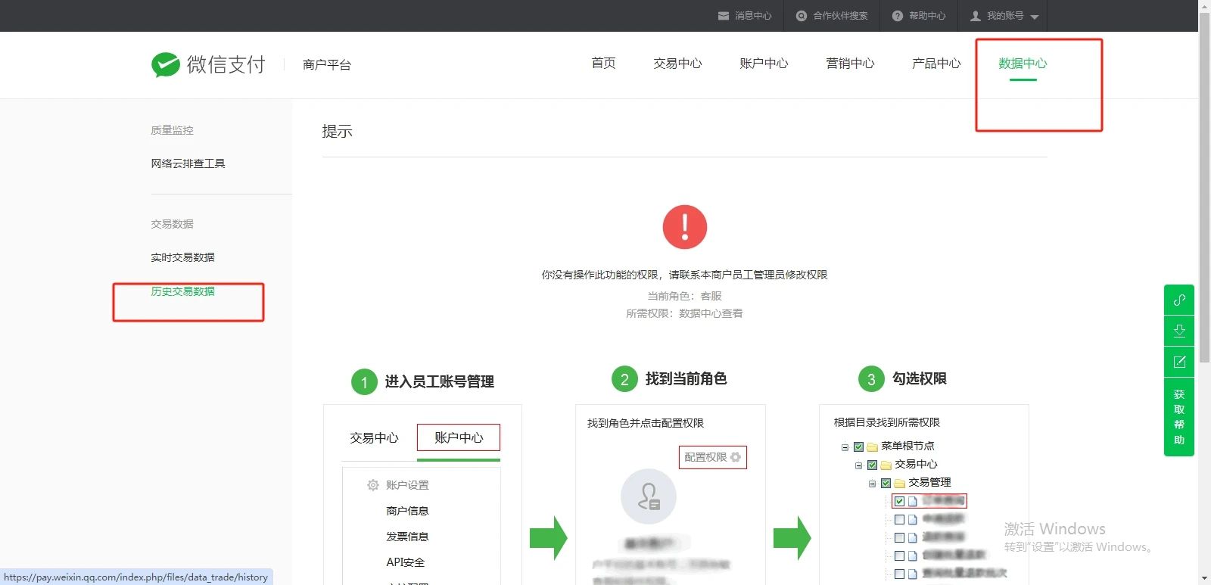Toggle the red-outlined checked permission checkbox
1211x585 pixels.
899,501
